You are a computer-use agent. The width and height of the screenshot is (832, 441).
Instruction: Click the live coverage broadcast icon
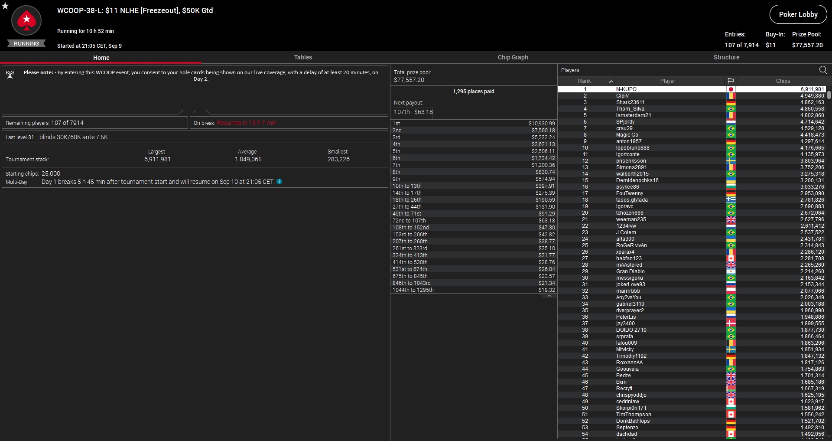[10, 75]
